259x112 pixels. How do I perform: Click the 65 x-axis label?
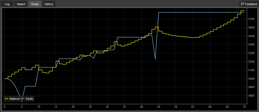click(x=227, y=107)
